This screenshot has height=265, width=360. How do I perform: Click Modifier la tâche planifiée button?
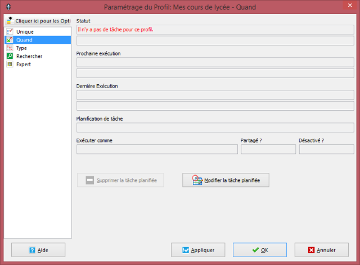click(x=226, y=180)
